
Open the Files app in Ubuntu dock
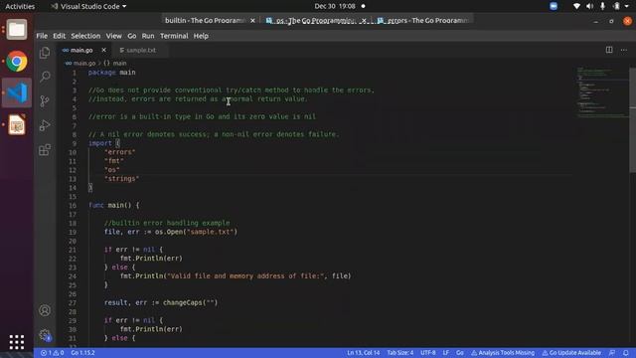(x=17, y=29)
